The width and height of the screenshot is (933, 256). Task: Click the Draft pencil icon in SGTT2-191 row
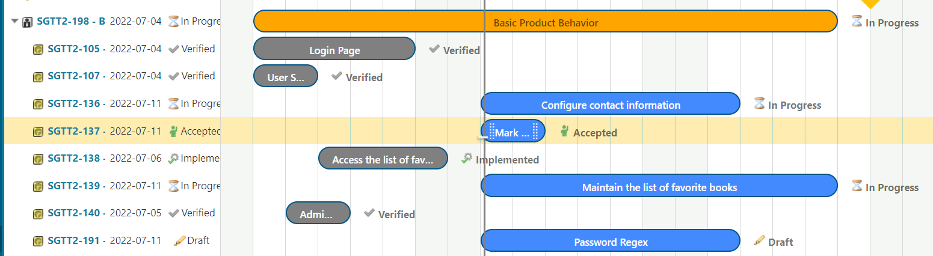(x=179, y=240)
